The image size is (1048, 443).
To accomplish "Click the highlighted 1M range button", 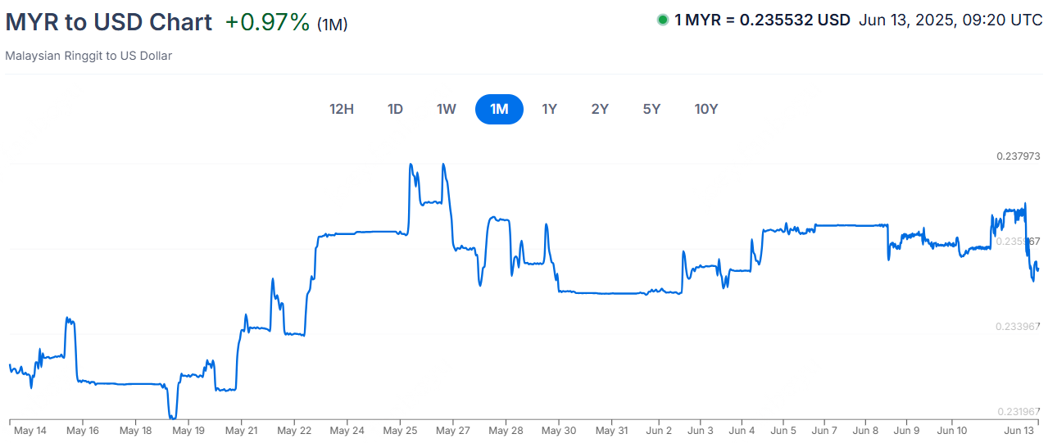I will coord(499,109).
